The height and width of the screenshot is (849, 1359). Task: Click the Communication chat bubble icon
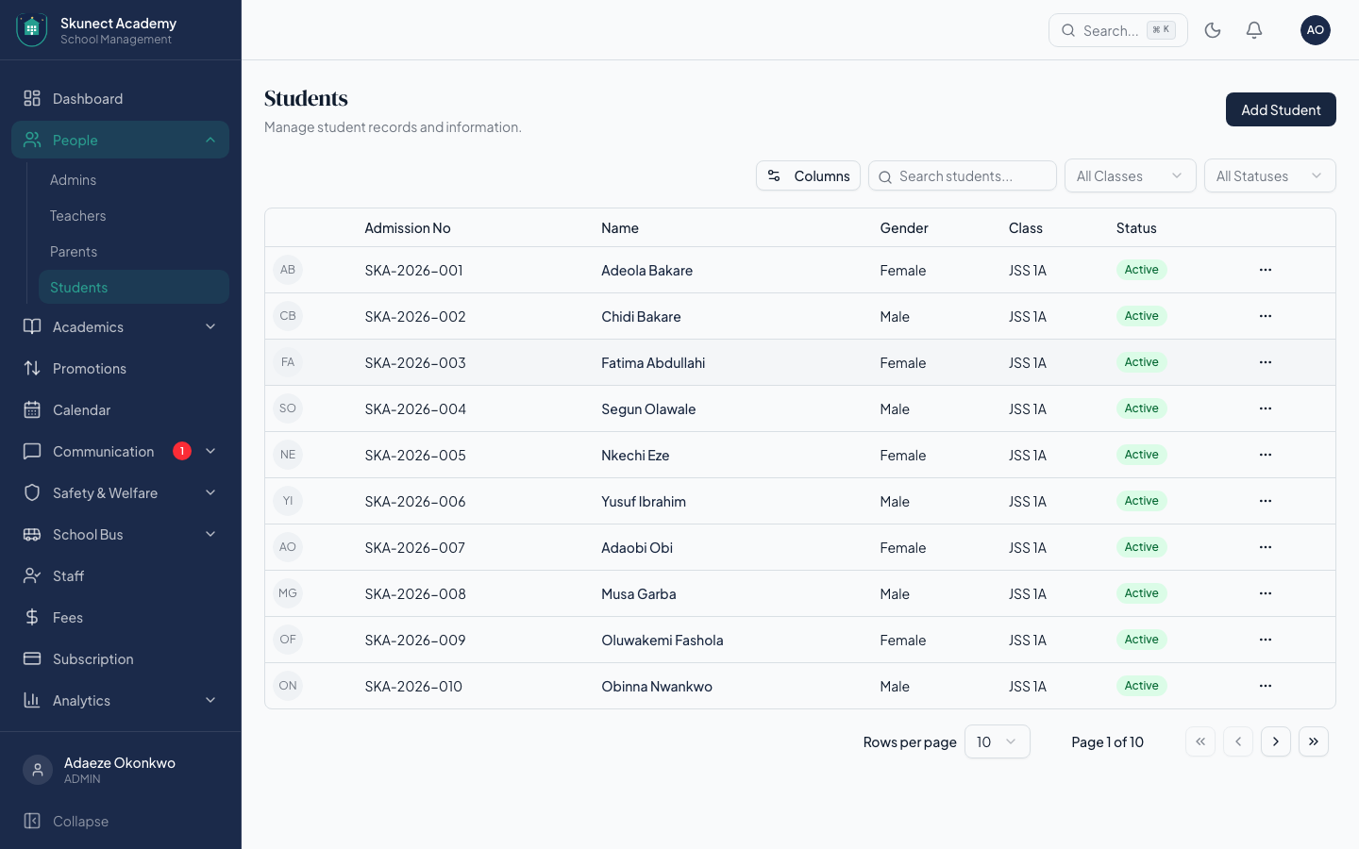click(x=32, y=451)
